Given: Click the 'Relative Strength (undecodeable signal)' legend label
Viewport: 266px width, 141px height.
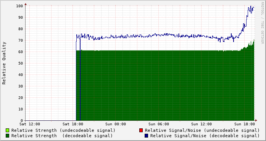Looking at the screenshot, I should tap(63, 130).
